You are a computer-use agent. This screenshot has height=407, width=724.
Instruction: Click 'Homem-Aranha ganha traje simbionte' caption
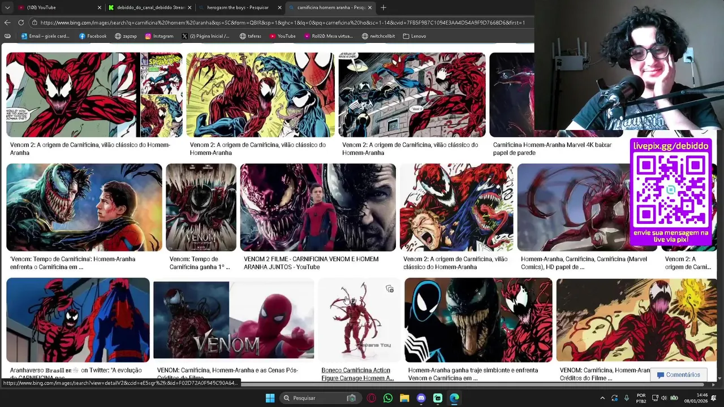click(x=473, y=374)
